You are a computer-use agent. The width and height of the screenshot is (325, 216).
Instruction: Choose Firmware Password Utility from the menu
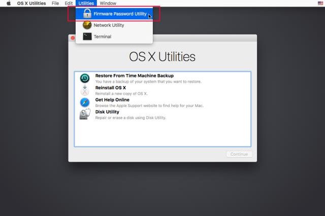point(114,14)
